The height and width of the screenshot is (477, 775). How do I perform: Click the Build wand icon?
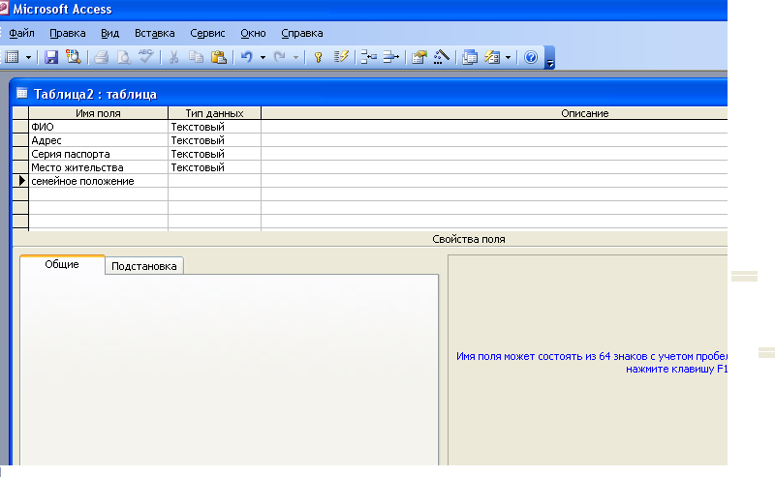click(x=442, y=57)
